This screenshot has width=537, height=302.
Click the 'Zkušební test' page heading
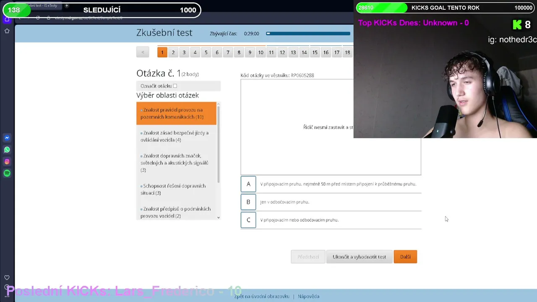click(x=164, y=33)
